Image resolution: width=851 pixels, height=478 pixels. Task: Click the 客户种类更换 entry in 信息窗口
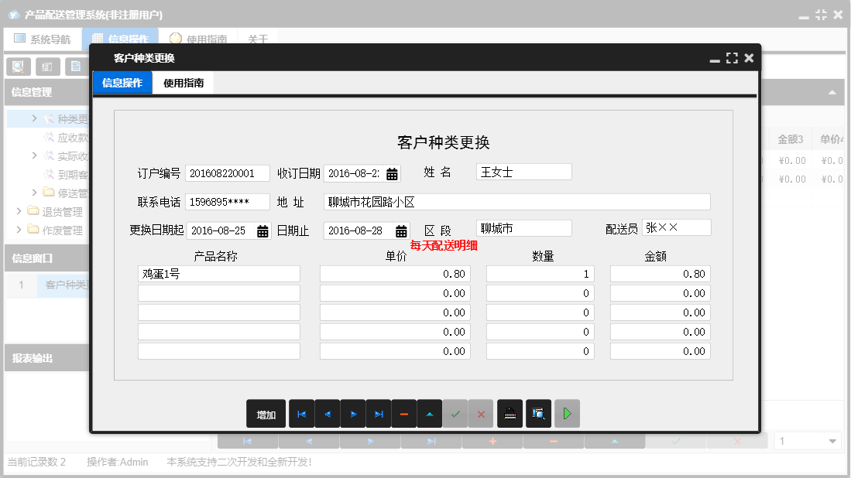pyautogui.click(x=66, y=285)
